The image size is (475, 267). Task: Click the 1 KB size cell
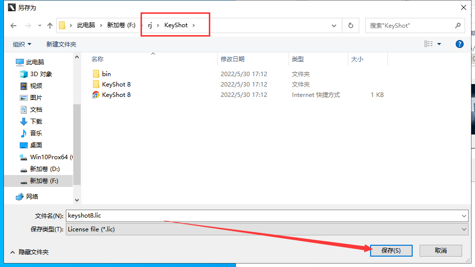click(x=377, y=95)
